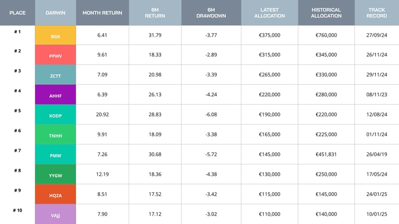399x224 pixels.
Task: Select the 6M DRAWDOWN column header
Action: pos(211,13)
